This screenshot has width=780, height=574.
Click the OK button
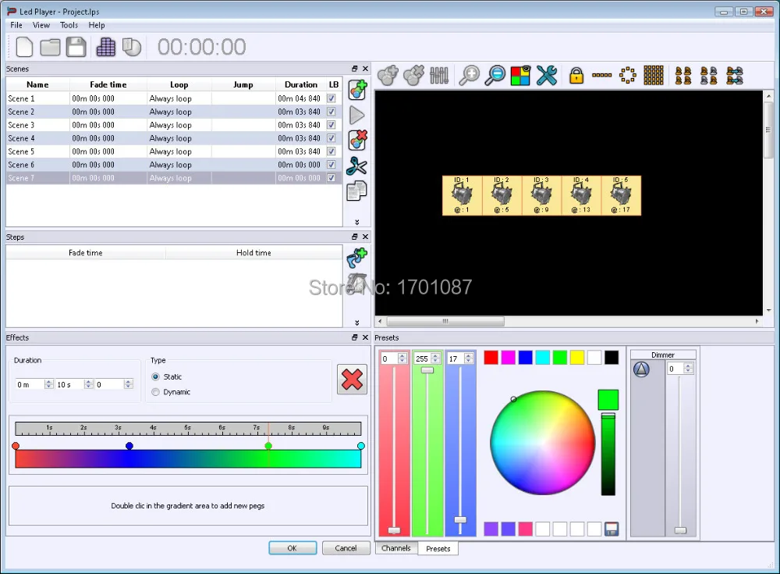tap(292, 548)
